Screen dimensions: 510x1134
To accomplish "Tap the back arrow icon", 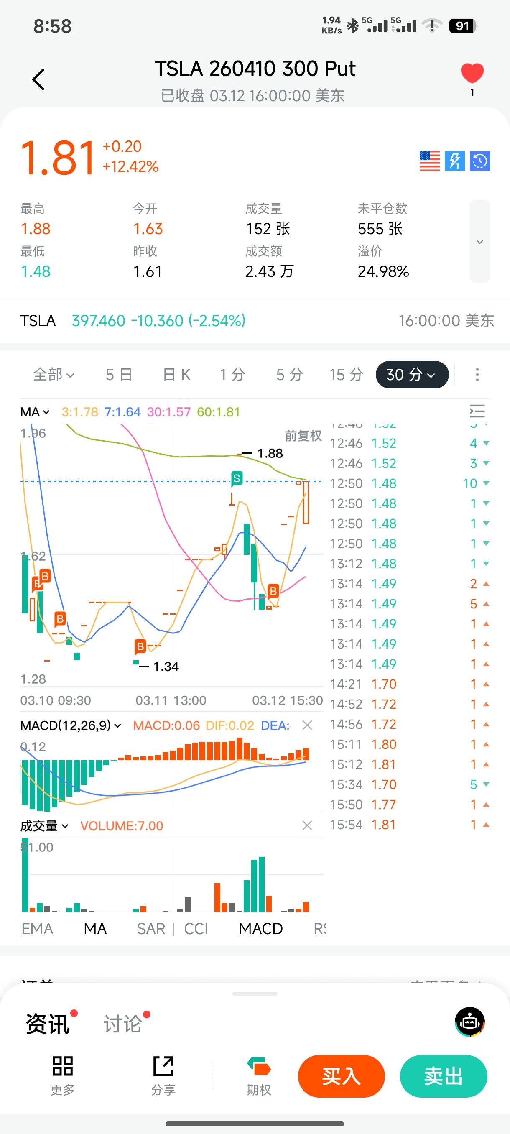I will click(39, 80).
